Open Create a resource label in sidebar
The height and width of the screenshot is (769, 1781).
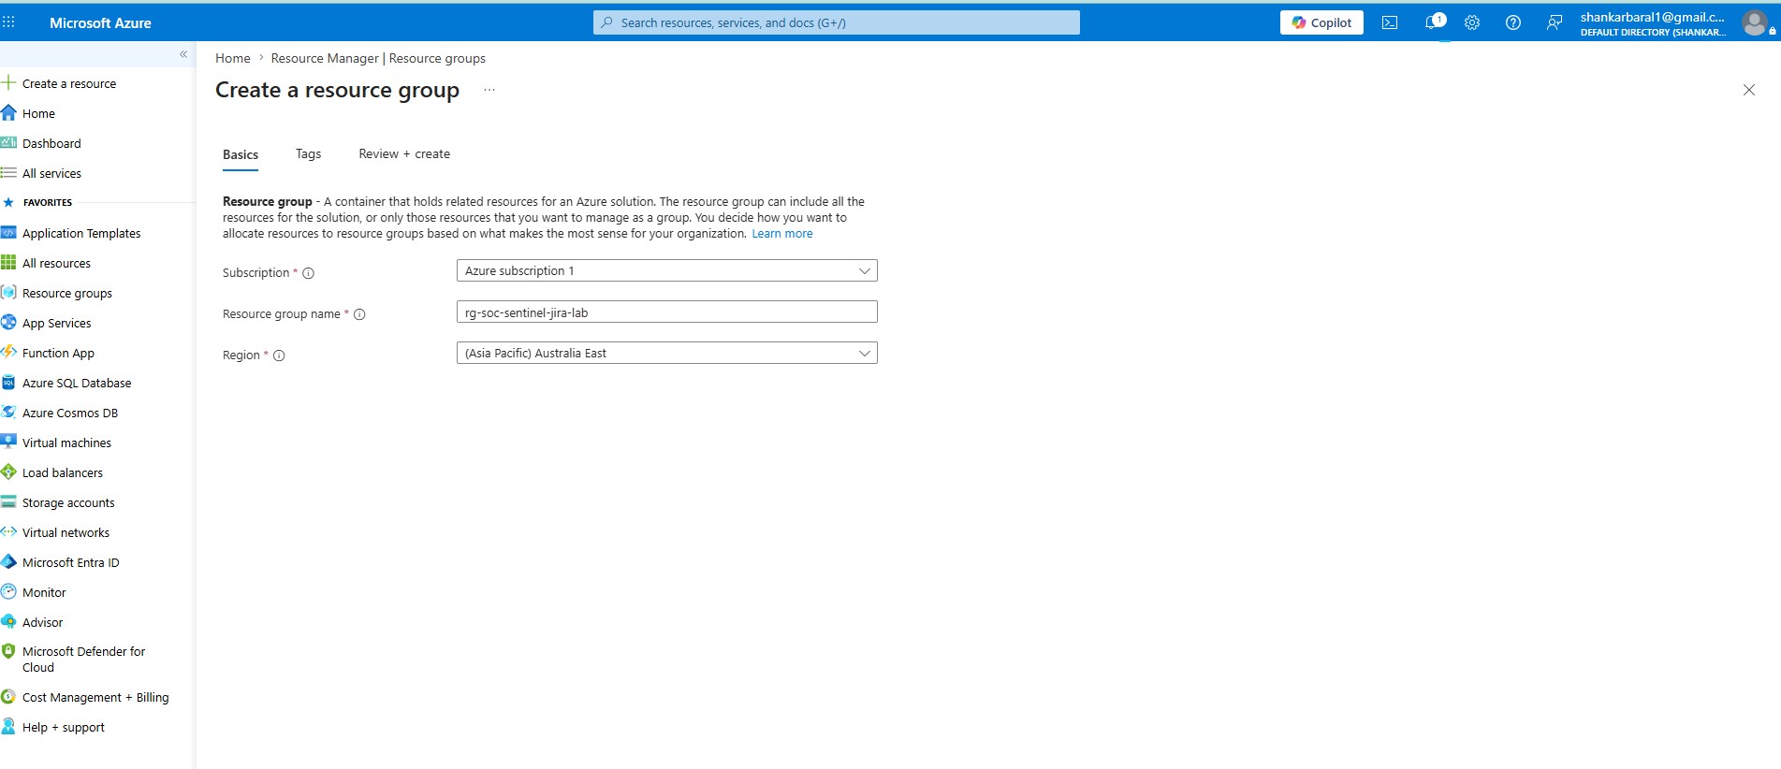[x=69, y=83]
